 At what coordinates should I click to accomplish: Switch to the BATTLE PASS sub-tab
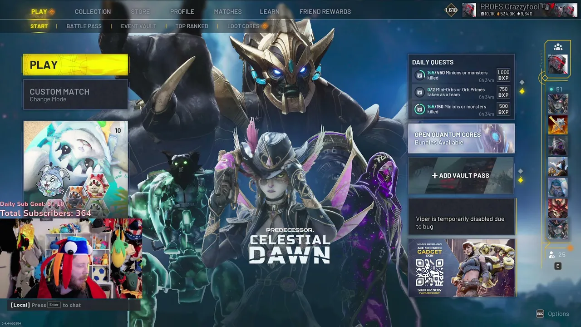[84, 26]
